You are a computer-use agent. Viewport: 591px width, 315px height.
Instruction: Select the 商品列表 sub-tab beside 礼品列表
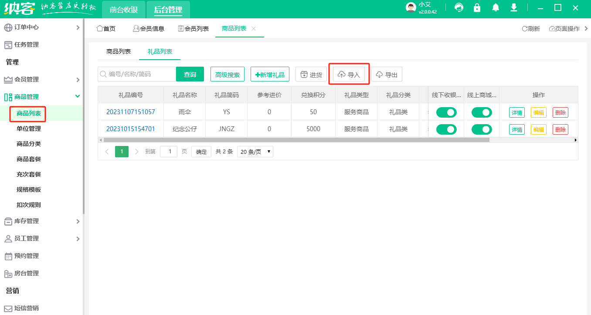click(119, 51)
